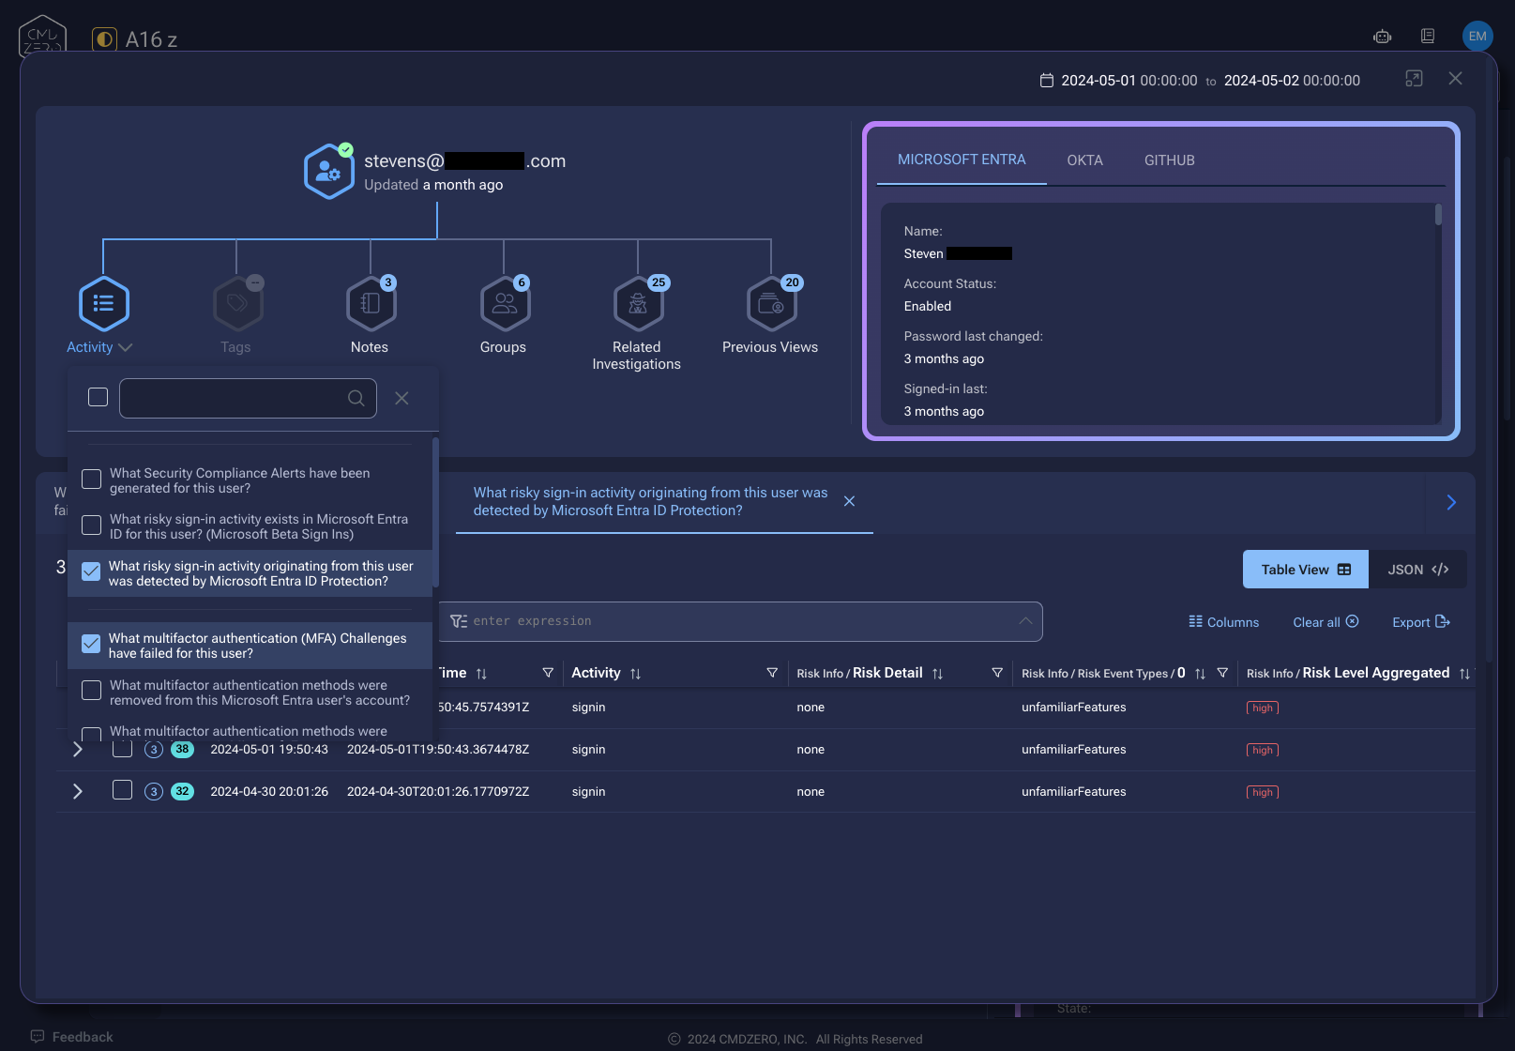This screenshot has height=1051, width=1515.
Task: Expand the row dated 2024-05-01 19:50:43
Action: [78, 749]
